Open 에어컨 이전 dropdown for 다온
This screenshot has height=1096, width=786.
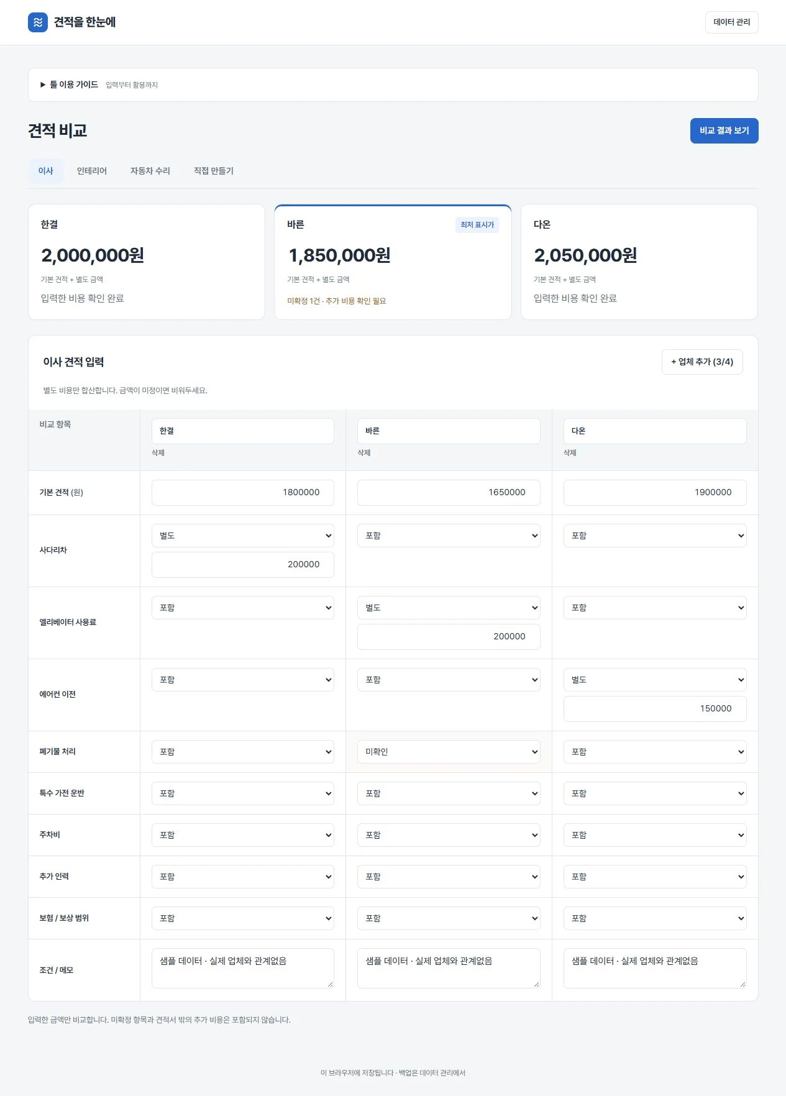pyautogui.click(x=655, y=680)
